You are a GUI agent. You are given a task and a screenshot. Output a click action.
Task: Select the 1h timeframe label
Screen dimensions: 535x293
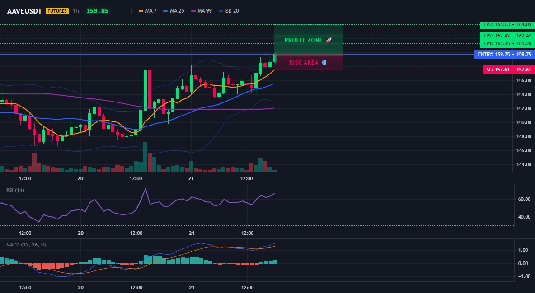click(76, 11)
